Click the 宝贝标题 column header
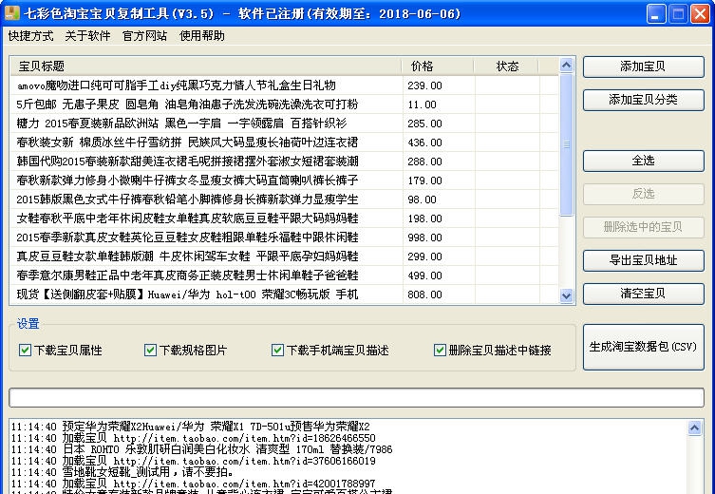Image resolution: width=715 pixels, height=494 pixels. (x=206, y=66)
